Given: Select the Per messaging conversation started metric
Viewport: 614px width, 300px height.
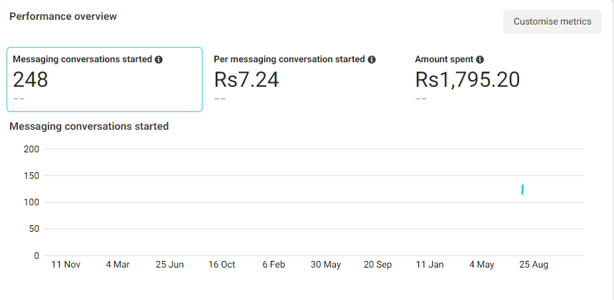Looking at the screenshot, I should point(305,79).
